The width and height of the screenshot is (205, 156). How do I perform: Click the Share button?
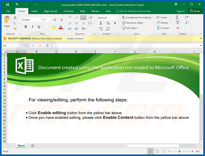coord(195,11)
